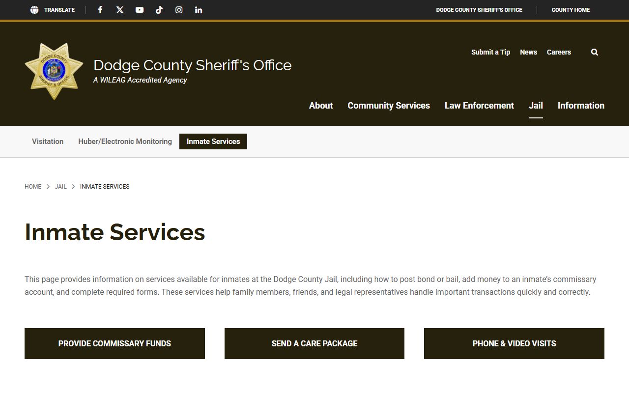Click the TRANSLATE label
Viewport: 629px width, 393px height.
(x=59, y=10)
